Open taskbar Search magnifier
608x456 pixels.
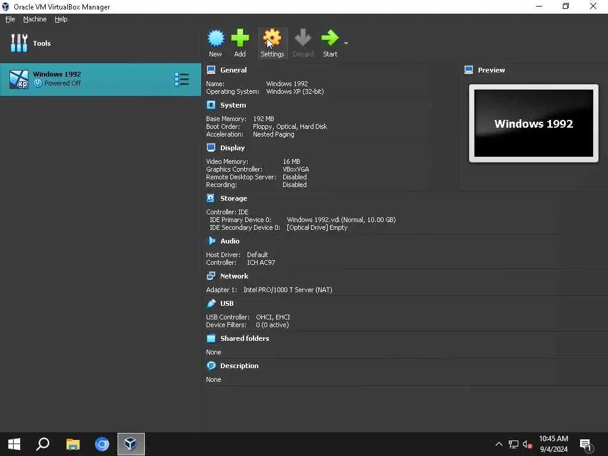[43, 444]
